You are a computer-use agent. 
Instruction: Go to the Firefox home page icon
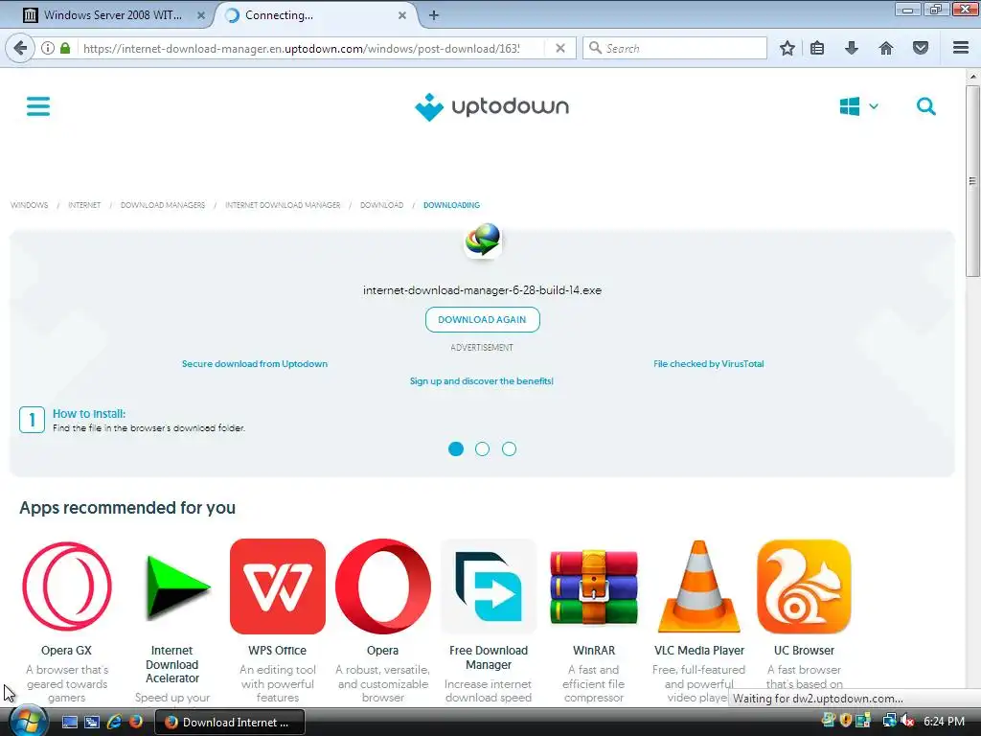pos(886,48)
